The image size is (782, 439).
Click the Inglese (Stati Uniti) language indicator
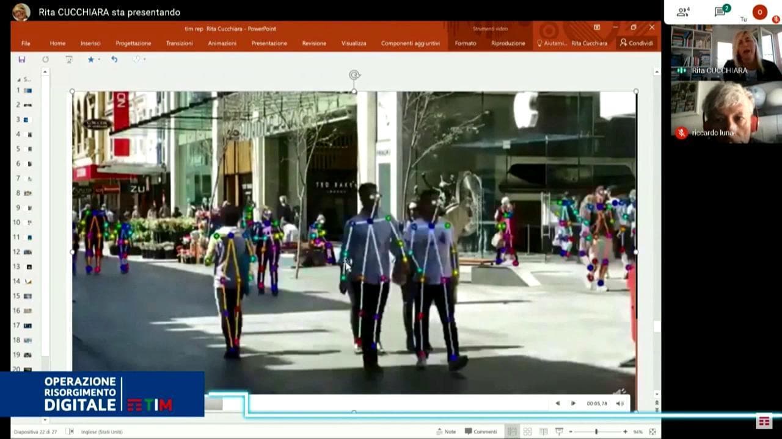pyautogui.click(x=101, y=432)
